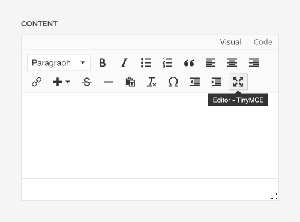Open the Paragraph format dropdown
Image resolution: width=300 pixels, height=222 pixels.
click(x=59, y=63)
